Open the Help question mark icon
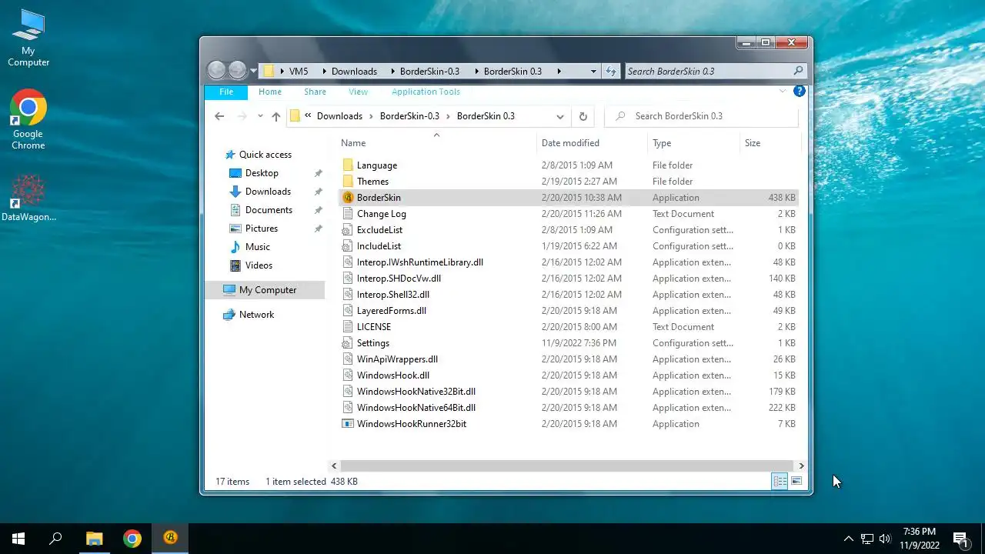 [x=800, y=92]
